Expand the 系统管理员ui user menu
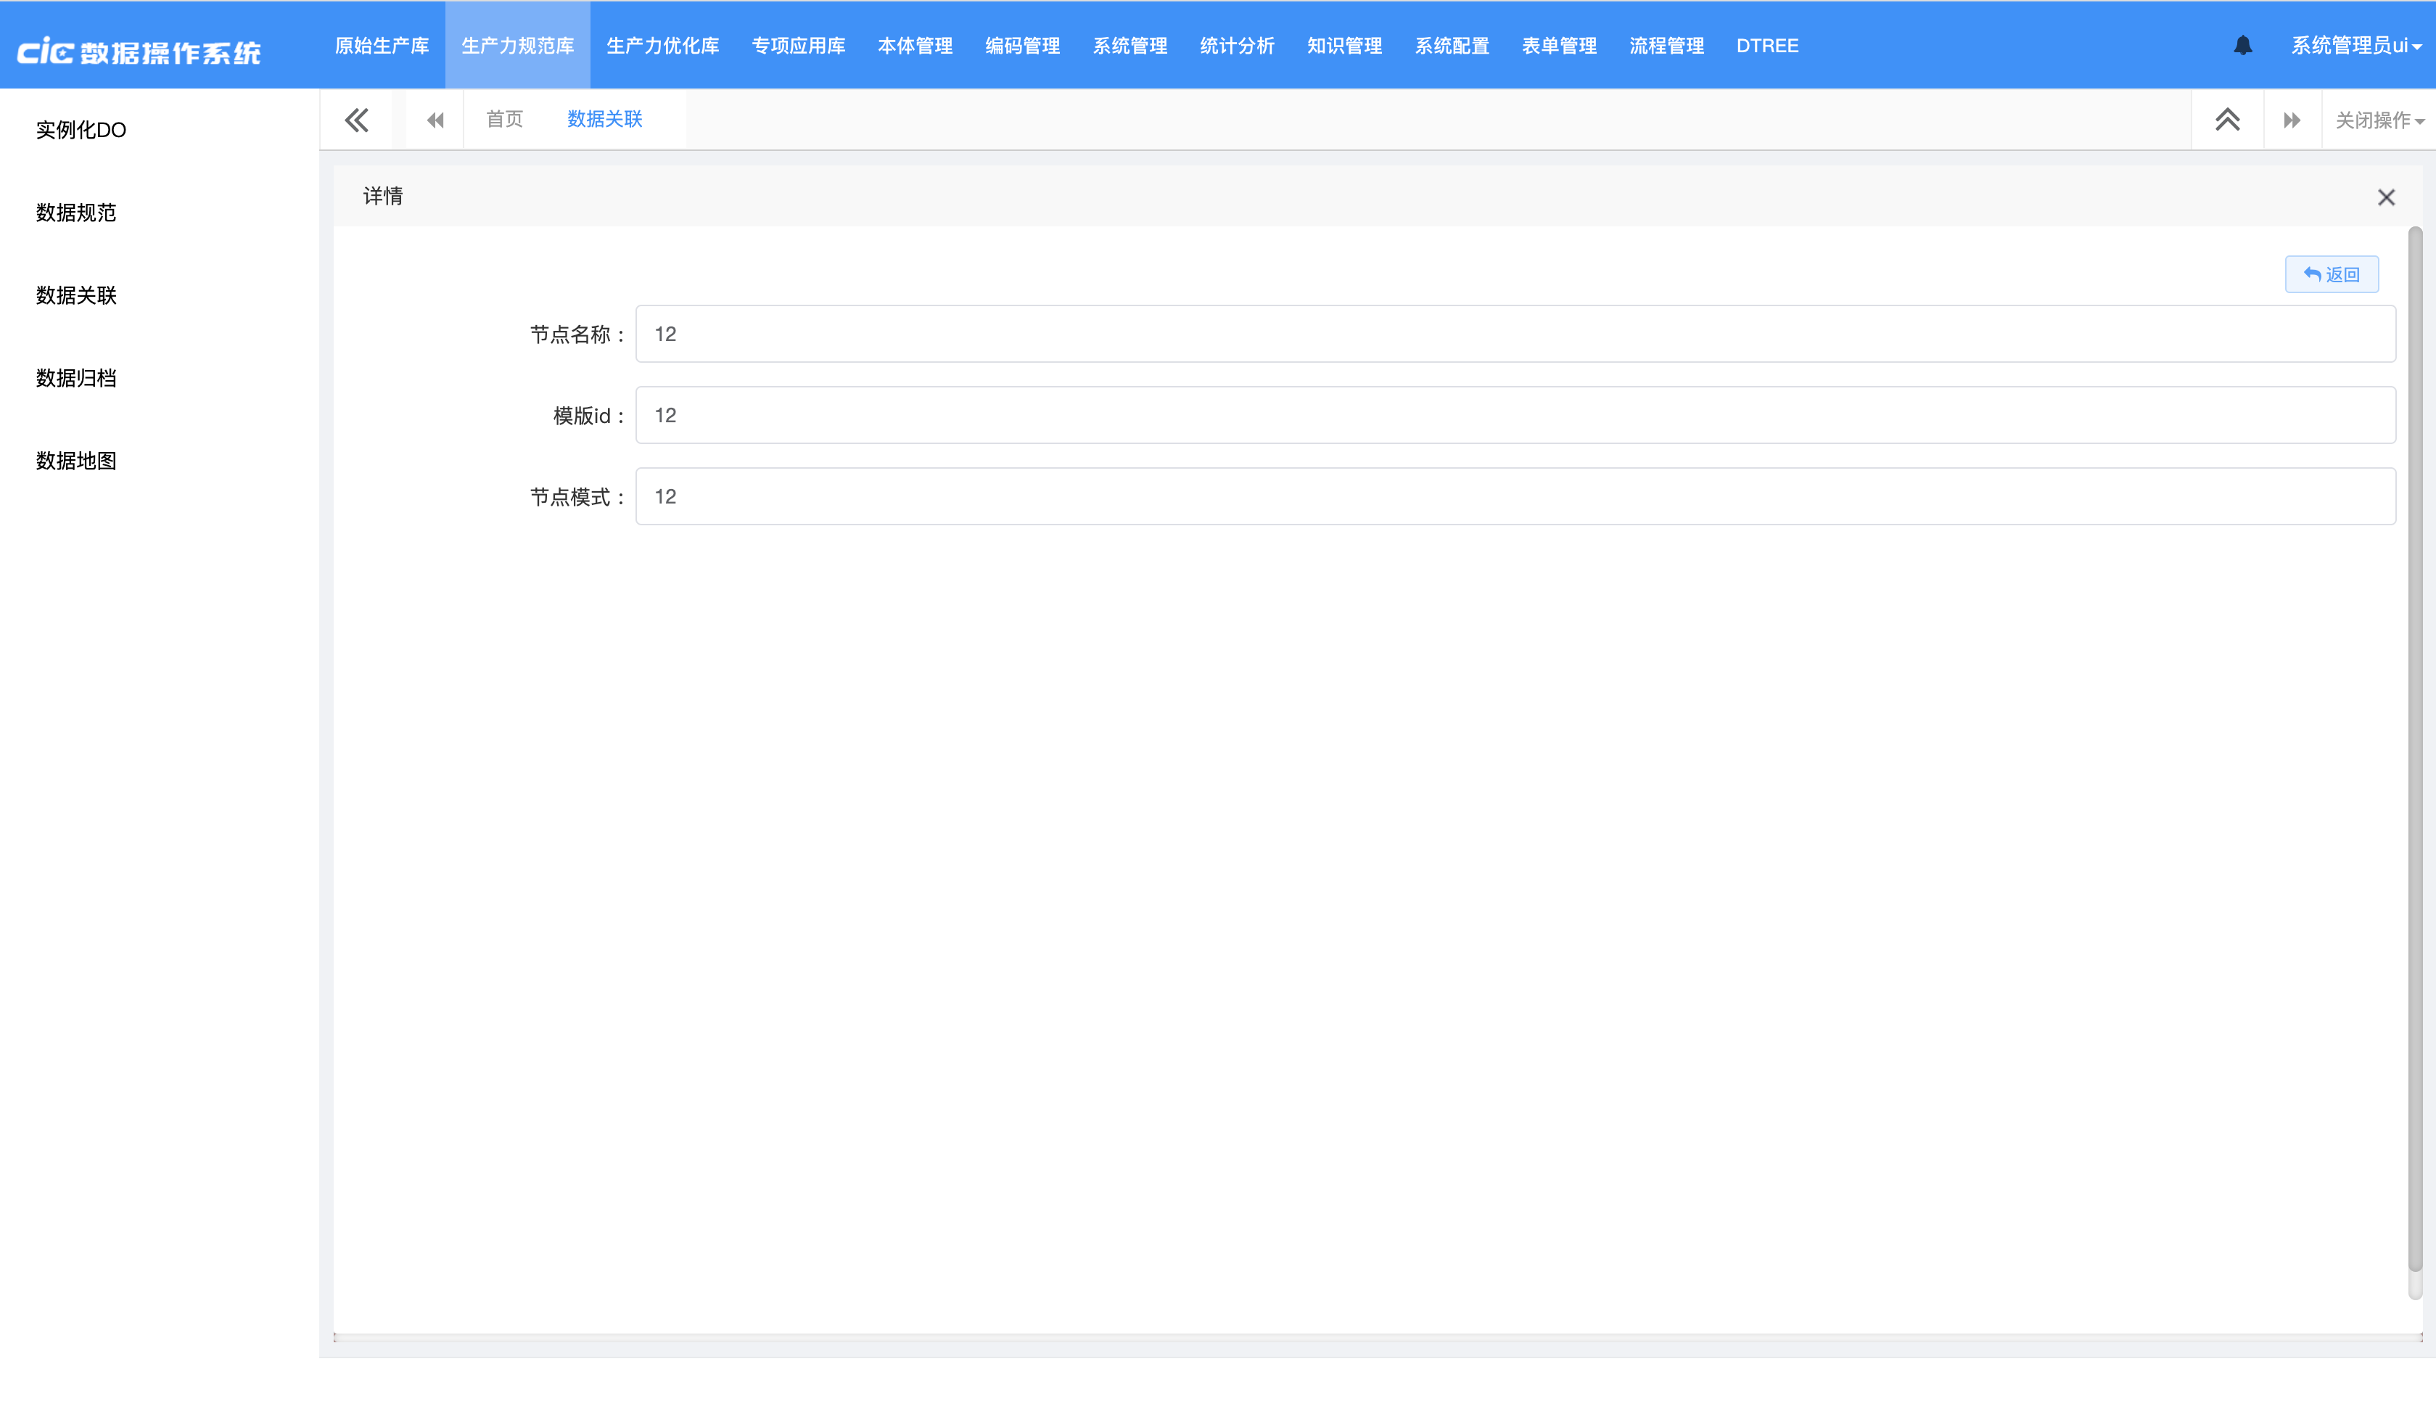The width and height of the screenshot is (2436, 1409). 2355,46
